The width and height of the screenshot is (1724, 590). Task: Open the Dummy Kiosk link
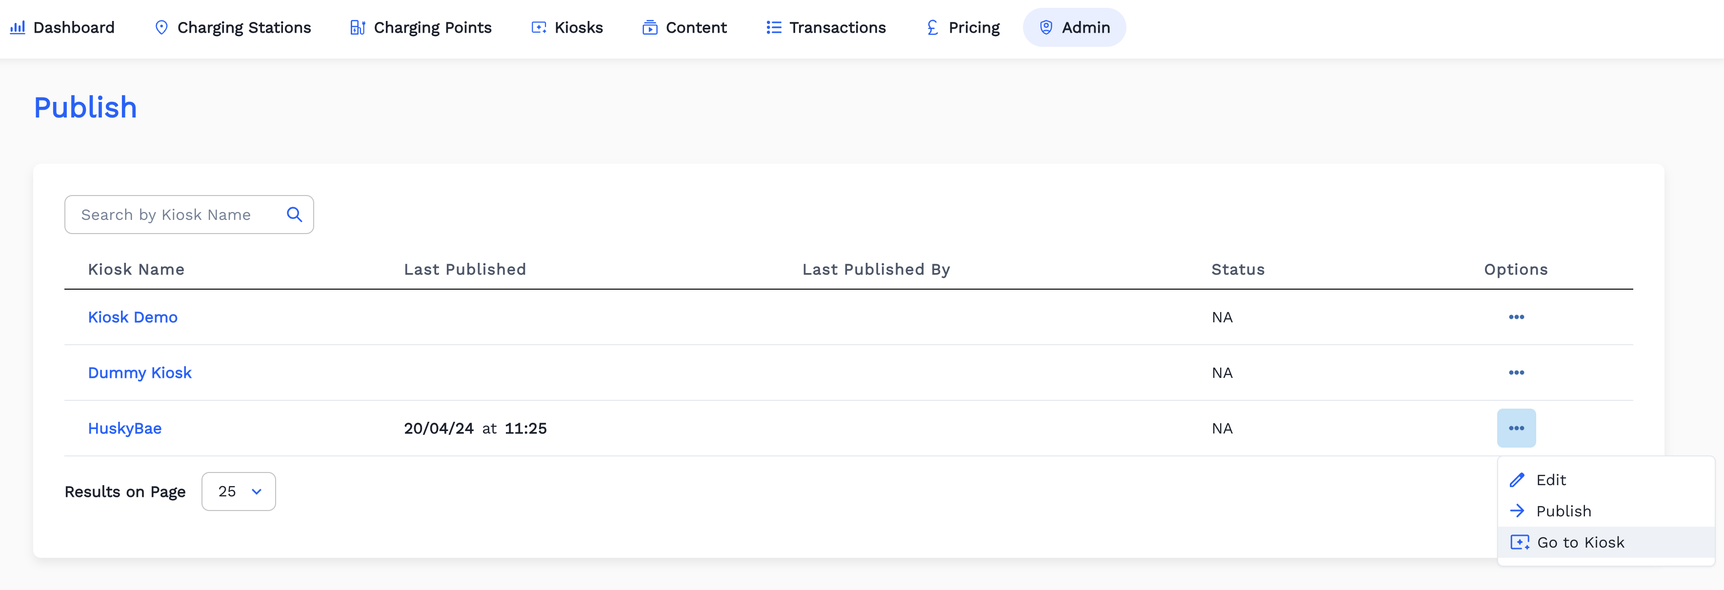pyautogui.click(x=139, y=373)
